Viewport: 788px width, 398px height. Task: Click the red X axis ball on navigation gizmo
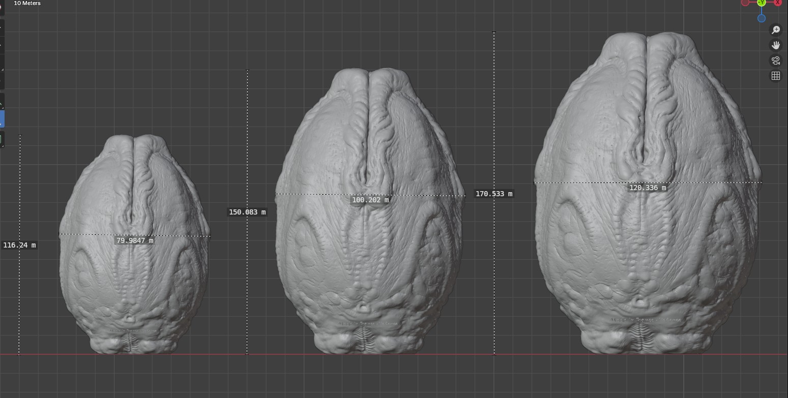(777, 3)
